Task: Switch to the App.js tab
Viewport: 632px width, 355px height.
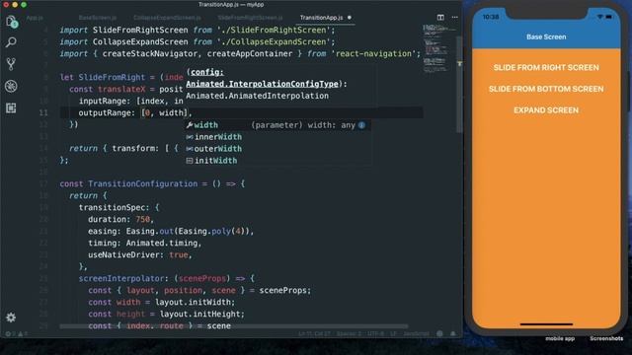Action: (x=35, y=18)
